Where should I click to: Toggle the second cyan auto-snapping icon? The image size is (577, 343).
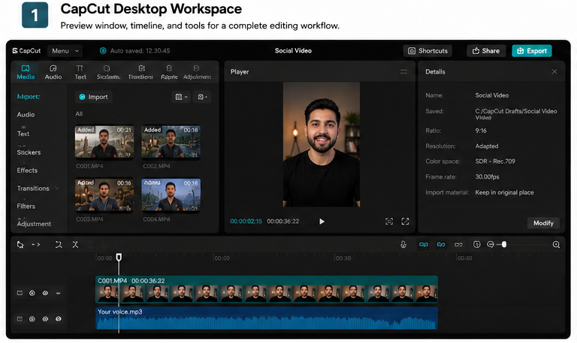441,245
